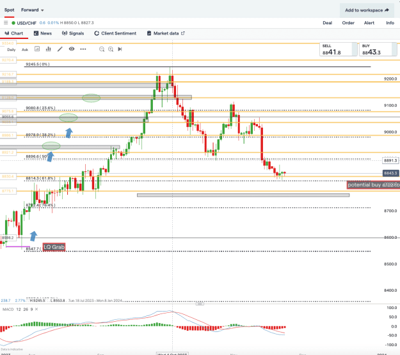The height and width of the screenshot is (355, 400).
Task: Select the potential buy annotation label
Action: click(373, 185)
